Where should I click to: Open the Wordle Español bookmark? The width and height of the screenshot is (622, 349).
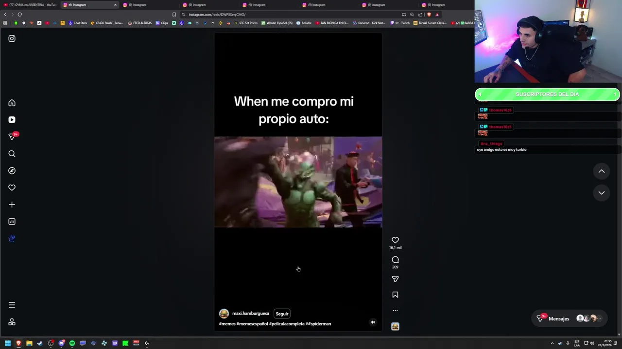pyautogui.click(x=277, y=23)
